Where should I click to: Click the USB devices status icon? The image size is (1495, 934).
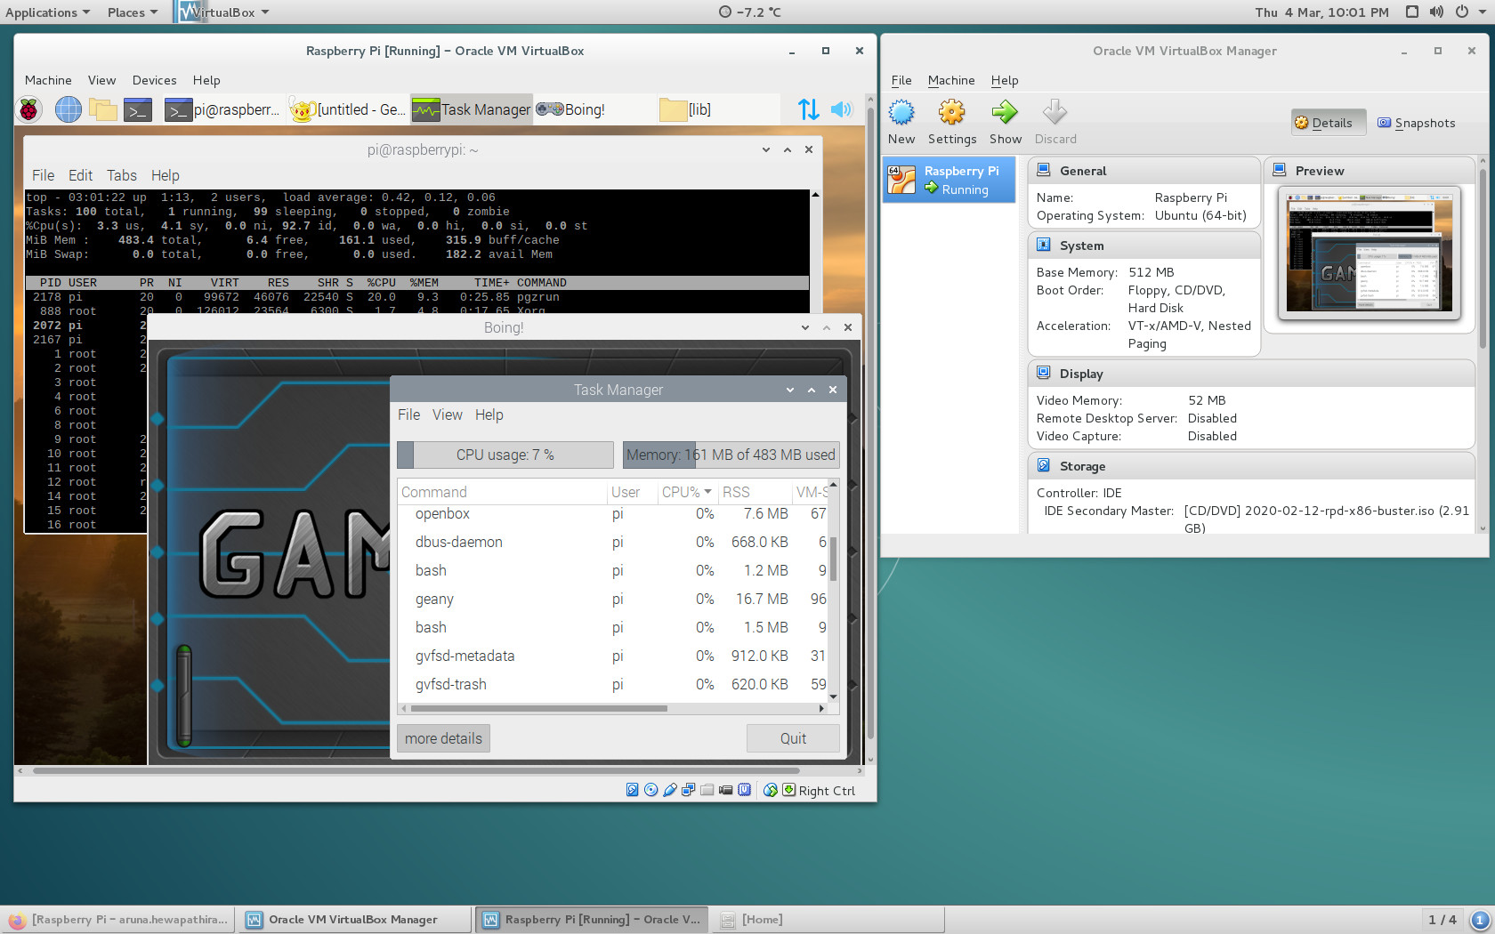(x=670, y=790)
